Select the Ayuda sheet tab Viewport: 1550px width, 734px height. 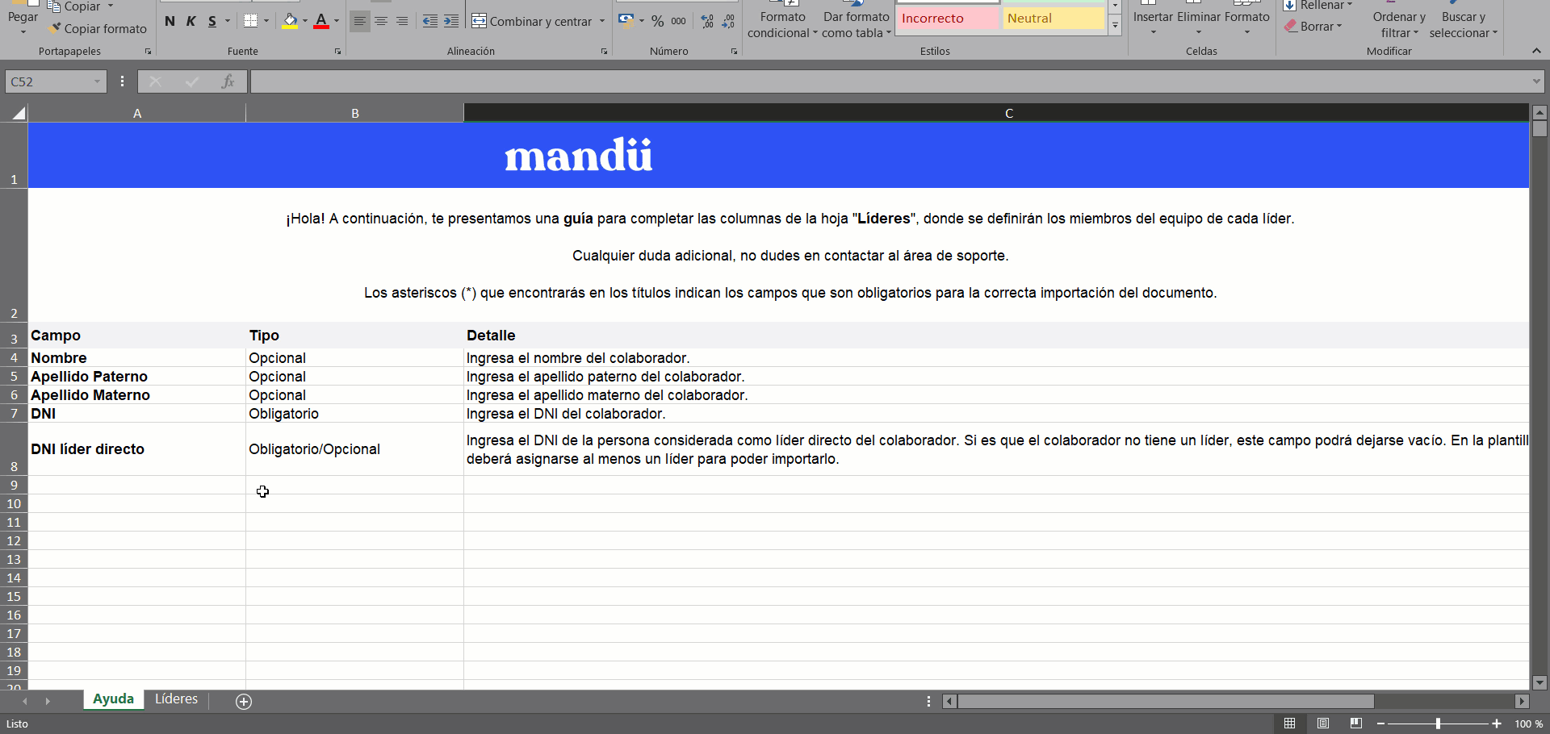[113, 699]
